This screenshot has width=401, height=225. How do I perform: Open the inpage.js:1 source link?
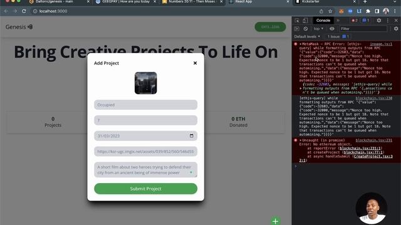(381, 44)
